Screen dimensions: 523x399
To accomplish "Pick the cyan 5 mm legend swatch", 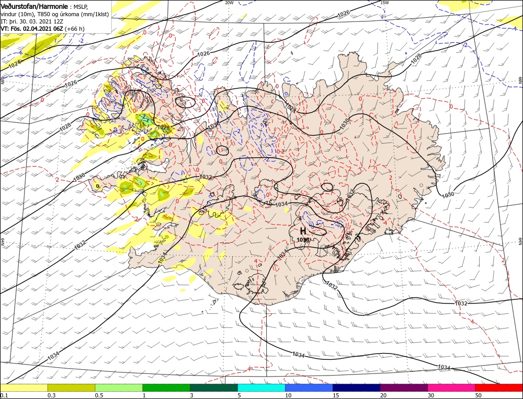I will click(x=261, y=388).
